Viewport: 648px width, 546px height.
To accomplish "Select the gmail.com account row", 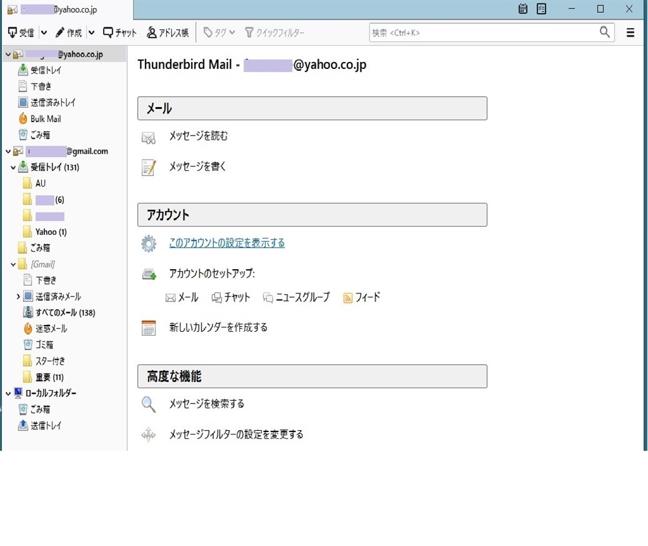I will [x=64, y=151].
